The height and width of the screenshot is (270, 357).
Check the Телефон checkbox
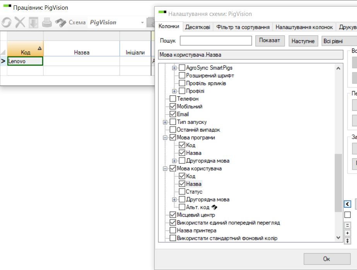click(x=173, y=98)
